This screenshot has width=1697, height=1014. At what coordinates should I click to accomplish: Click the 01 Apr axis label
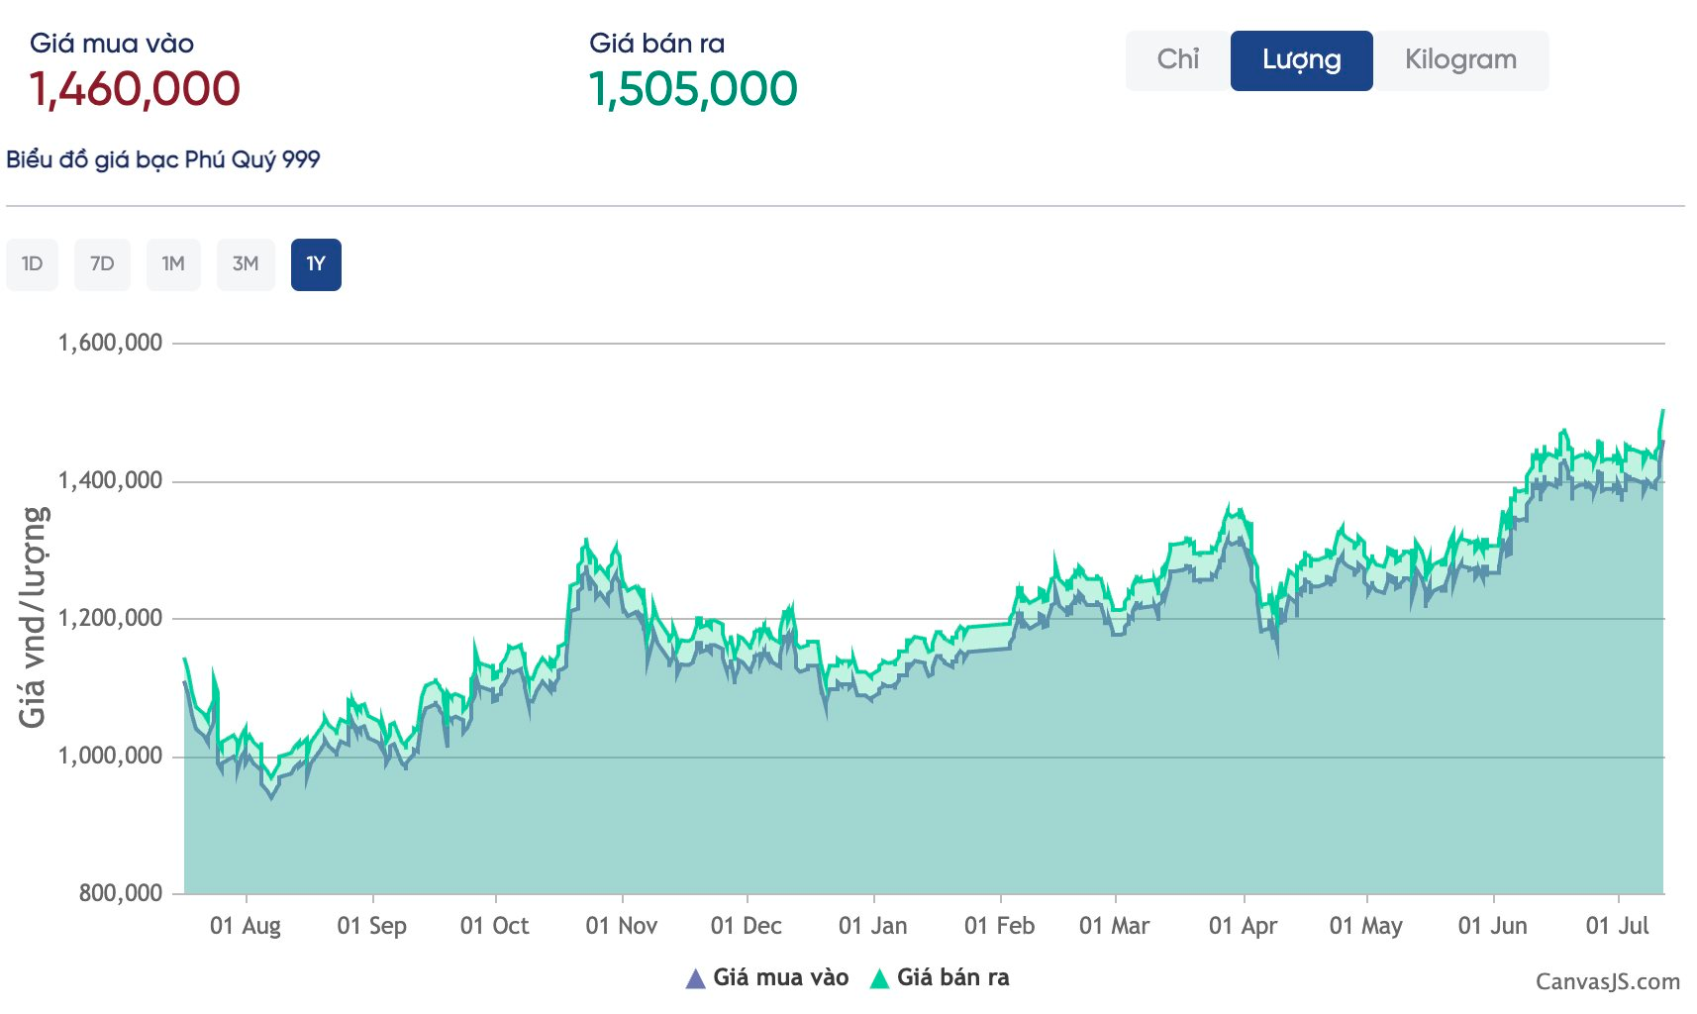(1243, 926)
